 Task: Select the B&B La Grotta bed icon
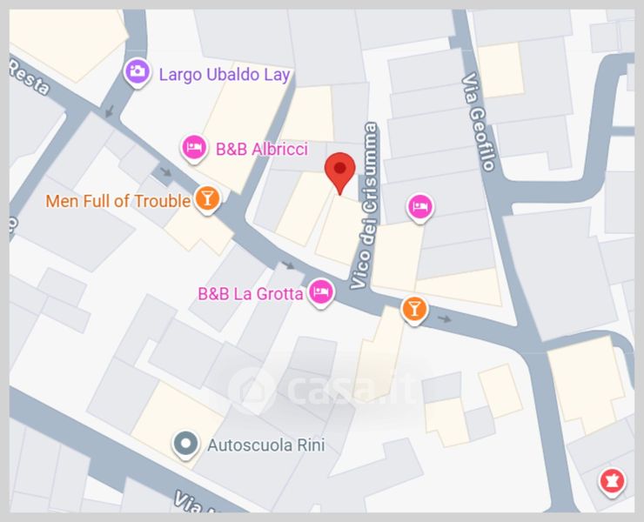click(321, 293)
